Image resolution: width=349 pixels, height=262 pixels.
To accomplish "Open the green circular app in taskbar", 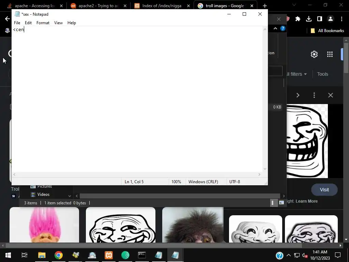I will point(125,255).
